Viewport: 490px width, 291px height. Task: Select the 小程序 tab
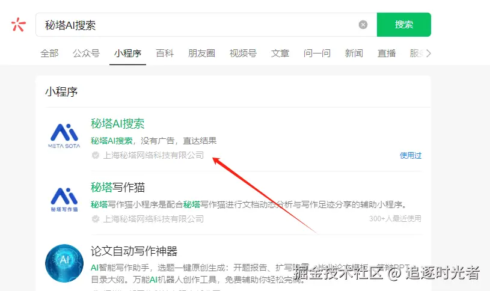click(x=127, y=53)
